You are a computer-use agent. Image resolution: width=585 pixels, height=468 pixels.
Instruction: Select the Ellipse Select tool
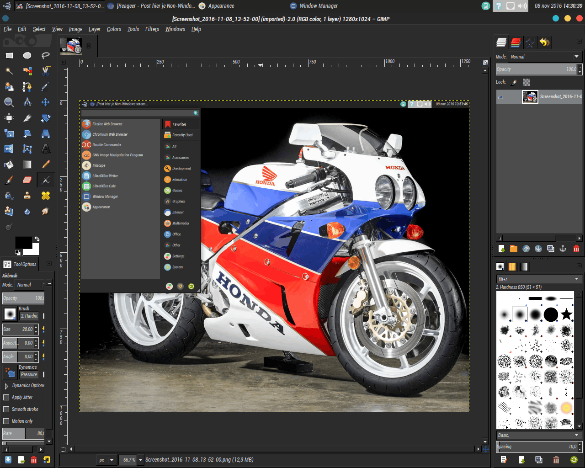pyautogui.click(x=27, y=56)
